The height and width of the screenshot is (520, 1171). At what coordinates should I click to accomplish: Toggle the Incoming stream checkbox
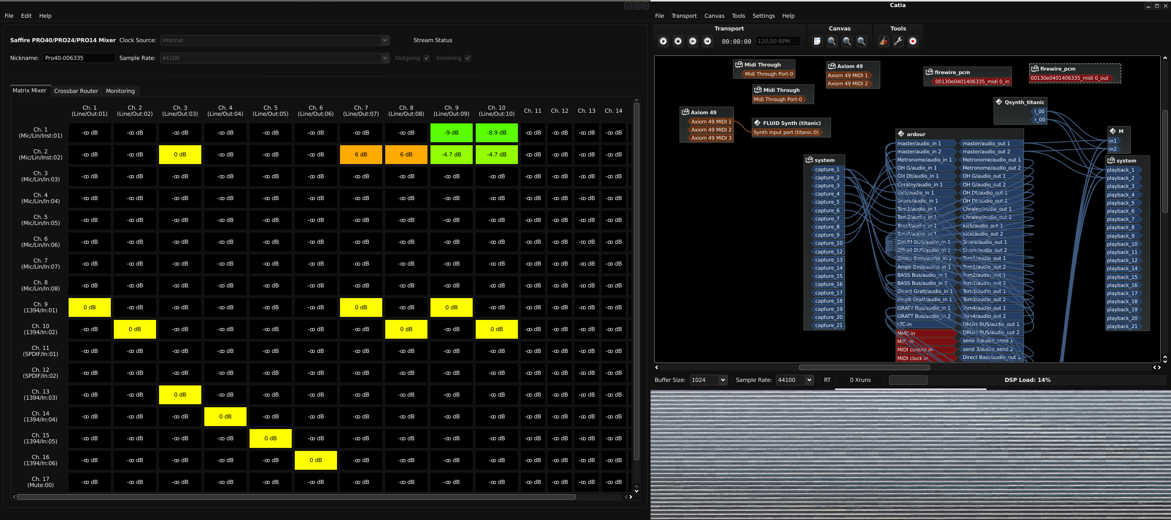pyautogui.click(x=468, y=58)
